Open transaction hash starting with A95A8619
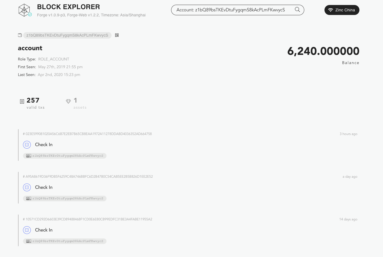The height and width of the screenshot is (257, 383). pos(89,177)
